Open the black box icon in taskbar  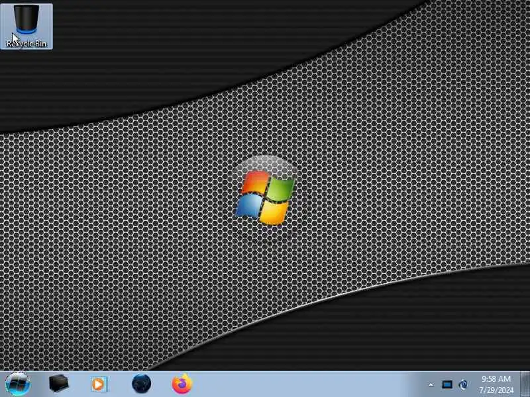pos(58,384)
